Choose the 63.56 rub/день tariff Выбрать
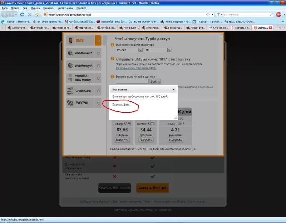The height and width of the screenshot is (223, 286). 122,140
